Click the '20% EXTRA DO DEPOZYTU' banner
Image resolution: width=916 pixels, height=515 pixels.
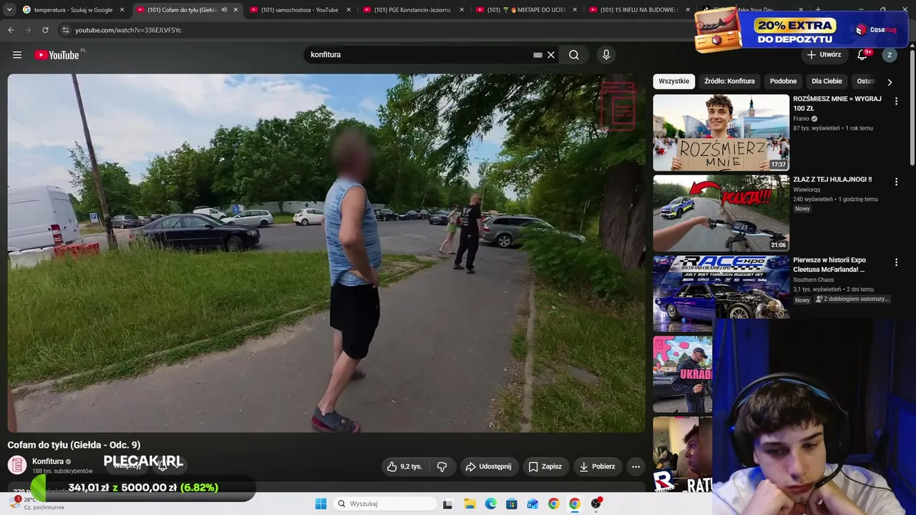pyautogui.click(x=800, y=30)
